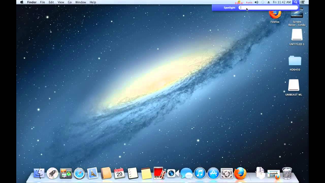Open yellow Notes icon in Dock
The image size is (325, 183).
[146, 174]
